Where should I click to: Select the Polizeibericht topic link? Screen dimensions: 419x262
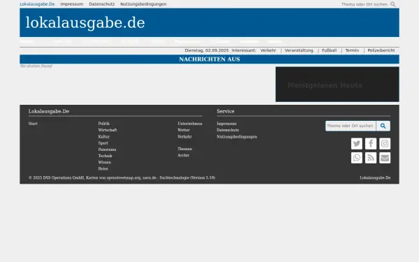[381, 50]
